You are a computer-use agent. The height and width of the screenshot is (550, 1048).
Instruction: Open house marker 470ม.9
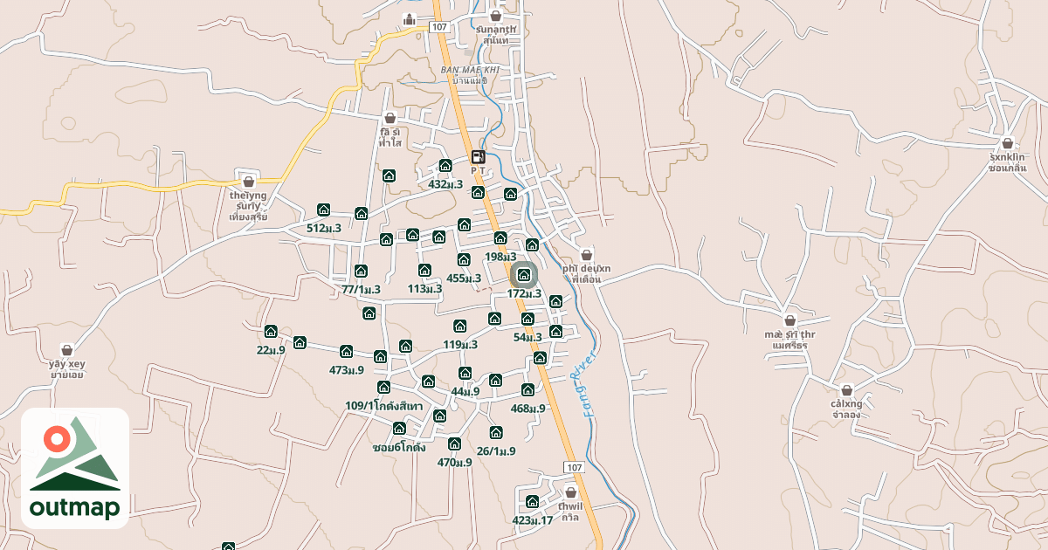click(454, 443)
